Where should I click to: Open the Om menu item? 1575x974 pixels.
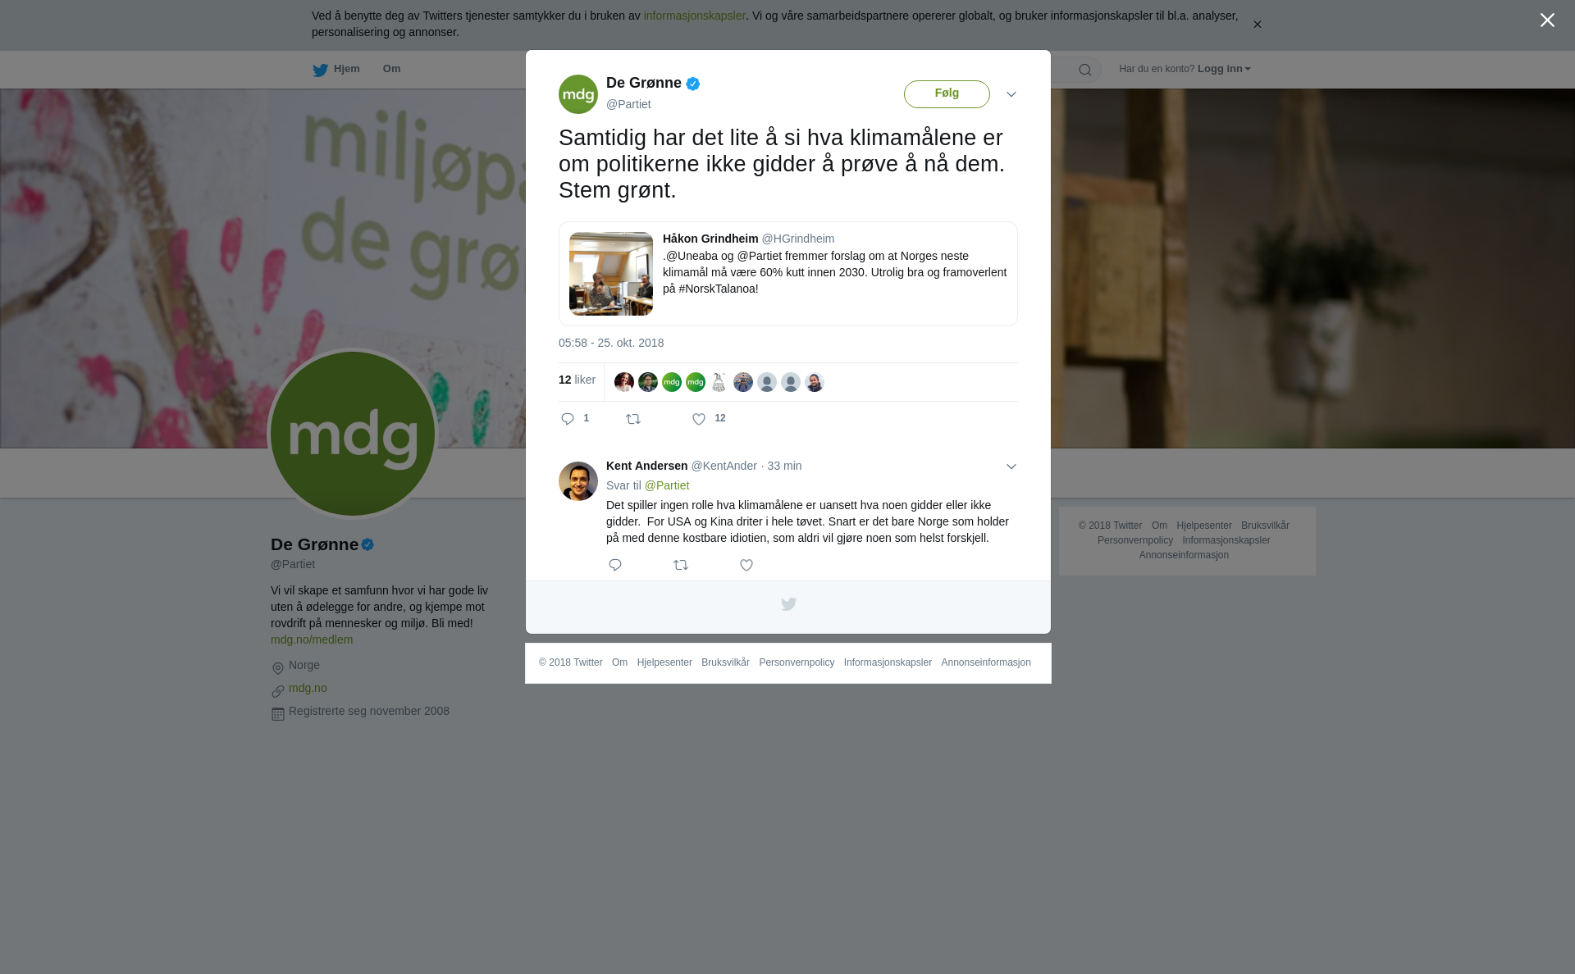[x=391, y=69]
